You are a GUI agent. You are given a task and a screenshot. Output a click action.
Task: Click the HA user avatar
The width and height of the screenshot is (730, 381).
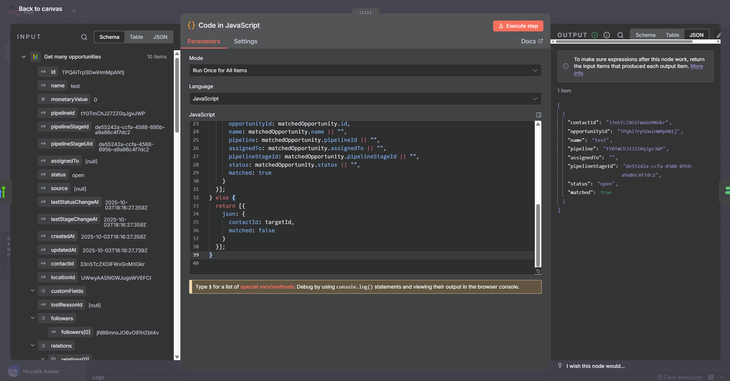click(x=14, y=371)
